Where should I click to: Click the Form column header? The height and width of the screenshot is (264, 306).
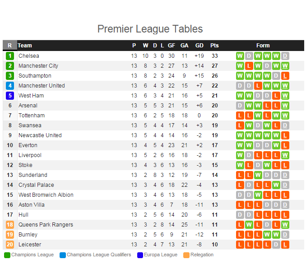click(263, 46)
